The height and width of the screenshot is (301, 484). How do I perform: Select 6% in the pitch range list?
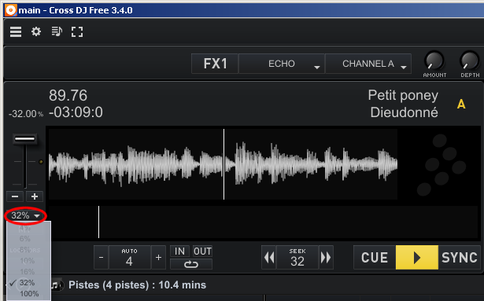pos(24,239)
